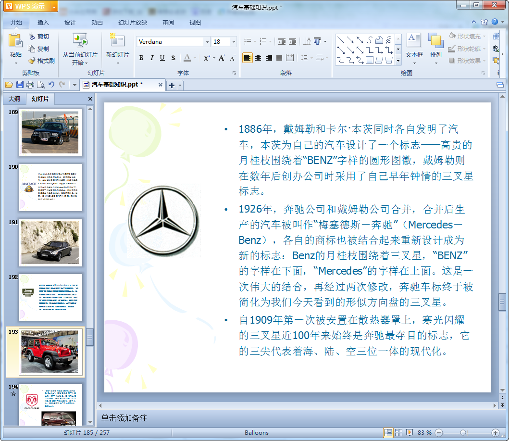The image size is (509, 441).
Task: Click the Print icon in quick toolbar
Action: [x=30, y=85]
